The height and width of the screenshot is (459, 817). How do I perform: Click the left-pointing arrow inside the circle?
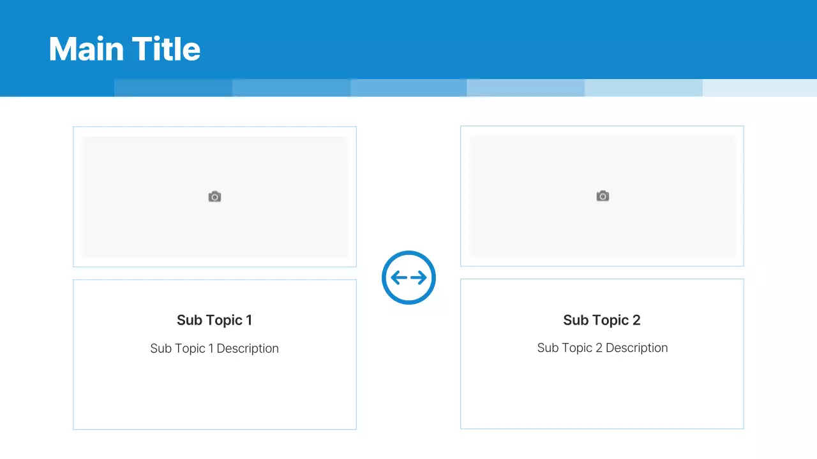(x=398, y=278)
